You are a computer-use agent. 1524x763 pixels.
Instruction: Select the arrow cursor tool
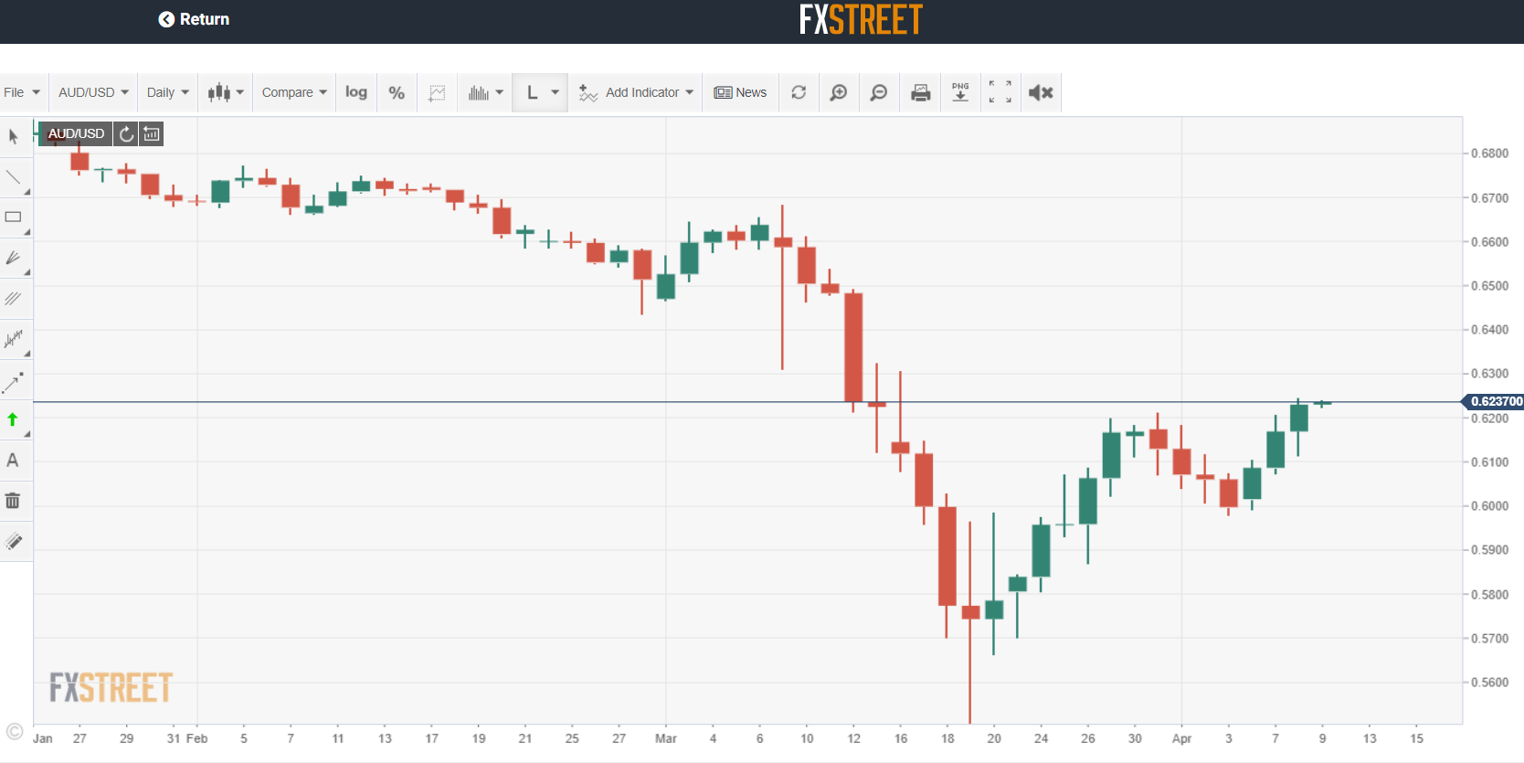[13, 137]
